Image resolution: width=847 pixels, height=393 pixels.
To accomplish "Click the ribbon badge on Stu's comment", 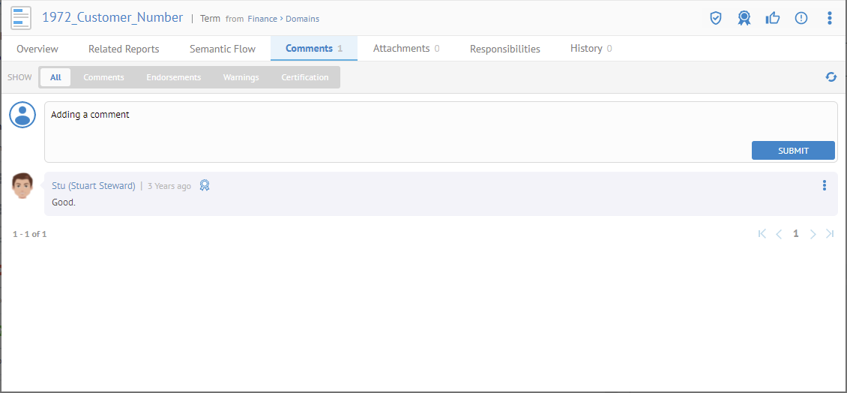I will click(x=204, y=185).
